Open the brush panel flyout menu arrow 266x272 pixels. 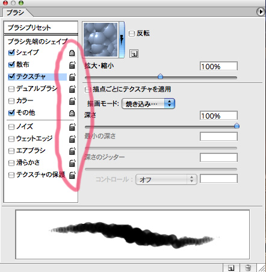coord(261,11)
